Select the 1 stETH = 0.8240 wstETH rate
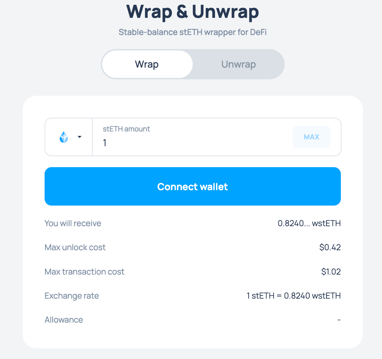382x359 pixels. [x=294, y=296]
